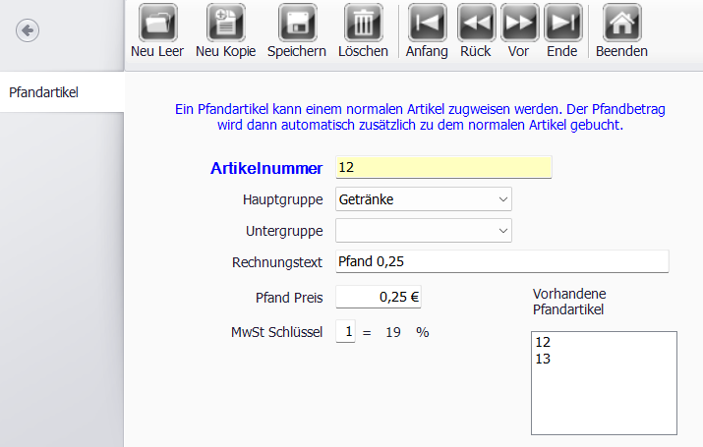Open the Hauptgruppe dropdown showing Getränke
This screenshot has height=447, width=703.
(x=424, y=199)
